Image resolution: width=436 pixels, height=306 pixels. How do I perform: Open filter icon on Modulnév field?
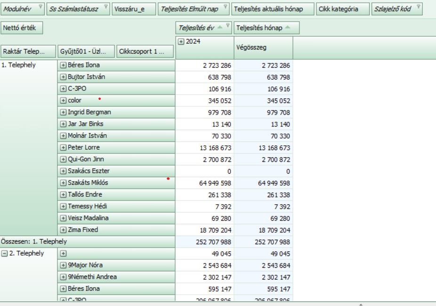pos(40,7)
